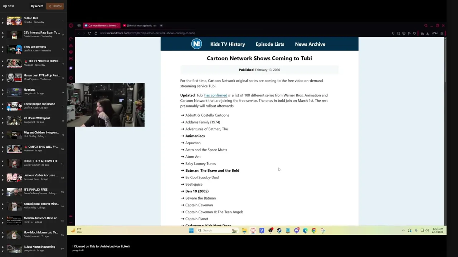
Task: Click the N! site logo
Action: pos(196,44)
